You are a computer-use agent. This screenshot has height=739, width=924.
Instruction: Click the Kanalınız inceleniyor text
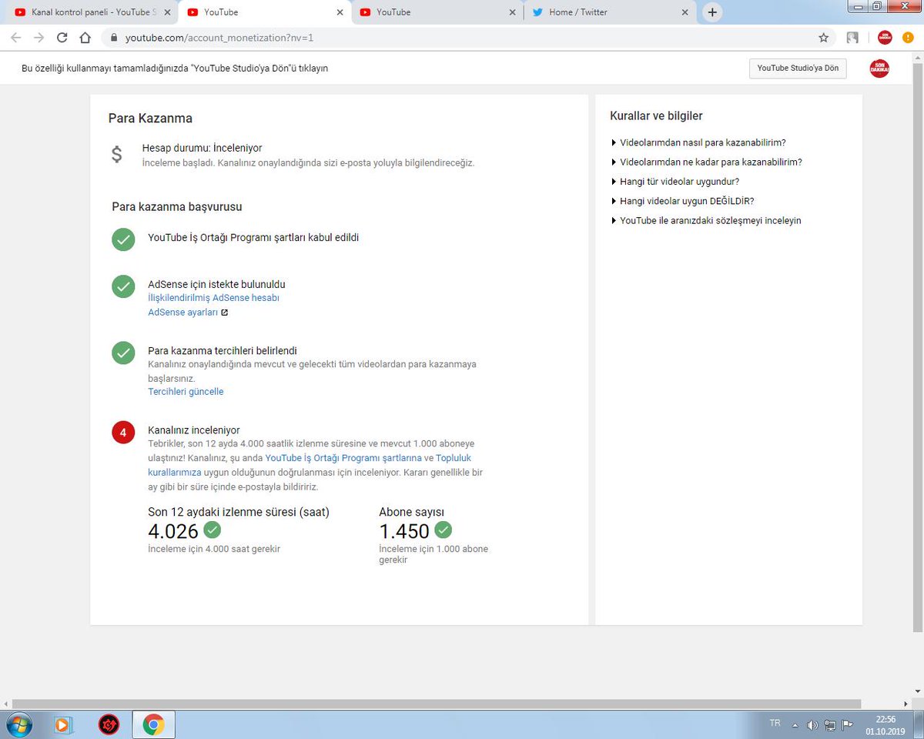click(194, 430)
